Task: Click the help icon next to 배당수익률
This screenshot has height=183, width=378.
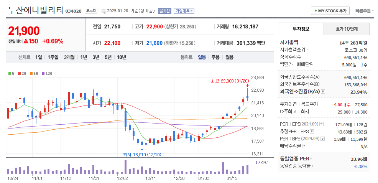Action: click(x=304, y=146)
